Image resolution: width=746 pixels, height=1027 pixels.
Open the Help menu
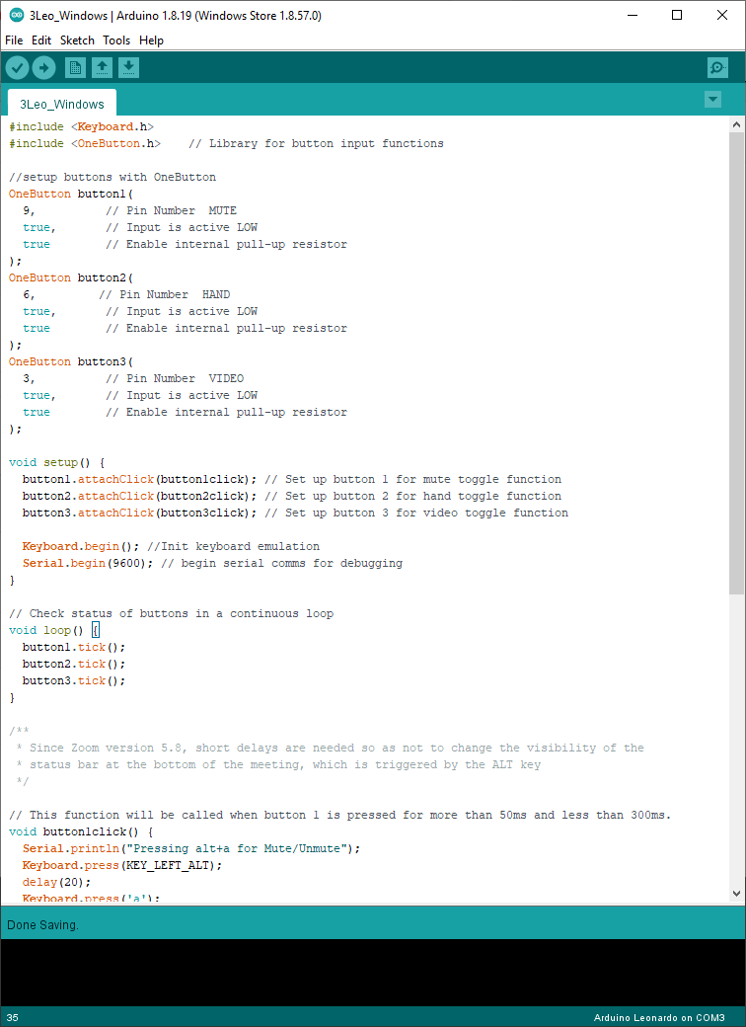tap(151, 39)
